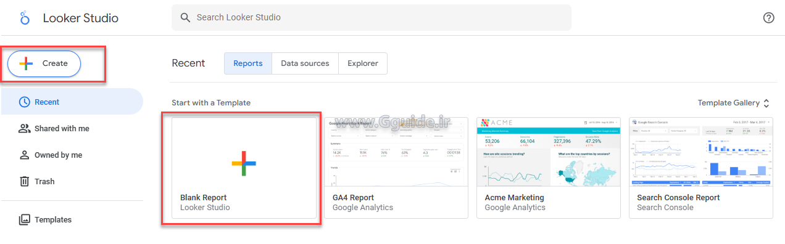The image size is (785, 244).
Task: Open Trash in the sidebar
Action: [72, 181]
